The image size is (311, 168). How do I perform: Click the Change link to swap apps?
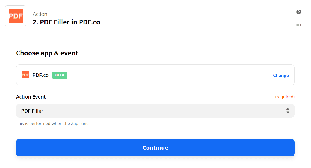[281, 75]
